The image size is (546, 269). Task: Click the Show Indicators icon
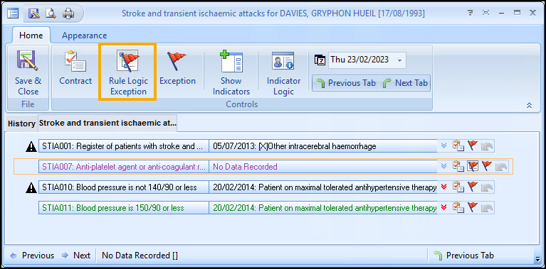(231, 62)
